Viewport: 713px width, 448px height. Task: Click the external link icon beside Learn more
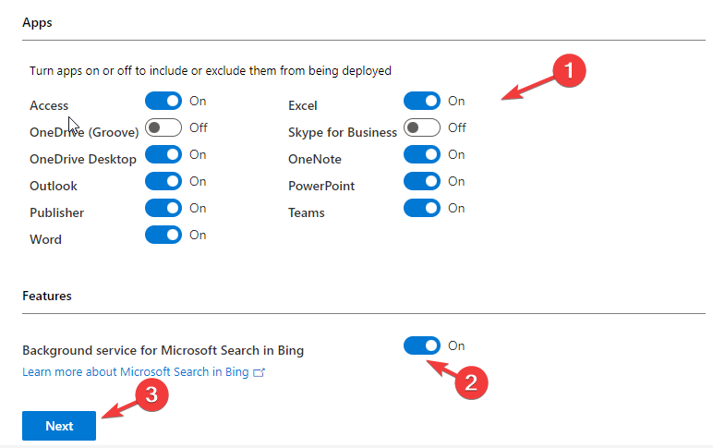(260, 372)
